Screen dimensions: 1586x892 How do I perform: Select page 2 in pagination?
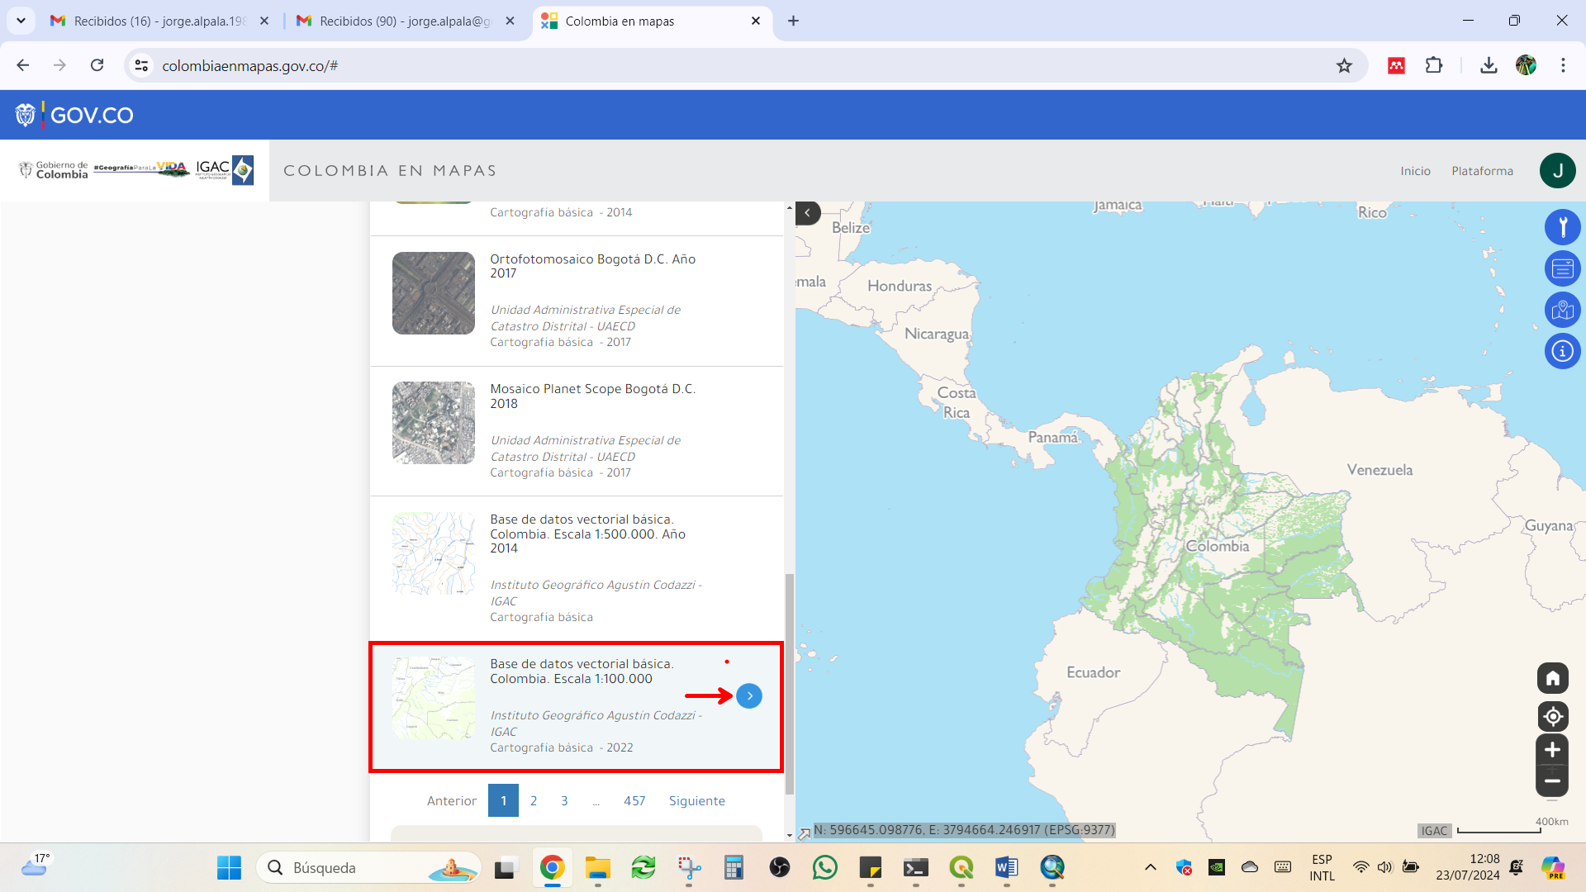click(x=534, y=800)
